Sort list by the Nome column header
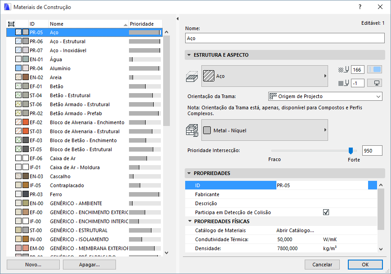 tap(89, 24)
